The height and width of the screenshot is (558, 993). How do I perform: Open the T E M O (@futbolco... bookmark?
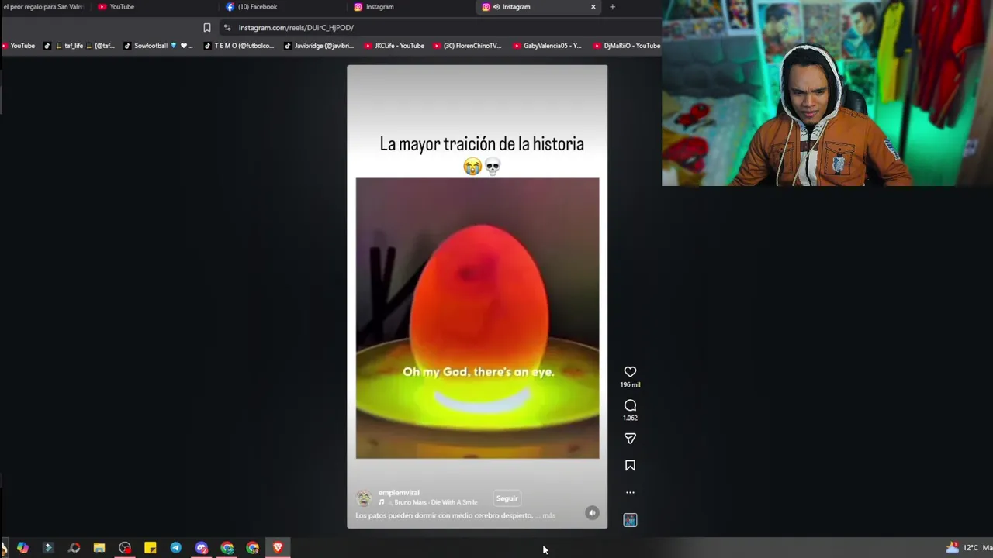239,46
